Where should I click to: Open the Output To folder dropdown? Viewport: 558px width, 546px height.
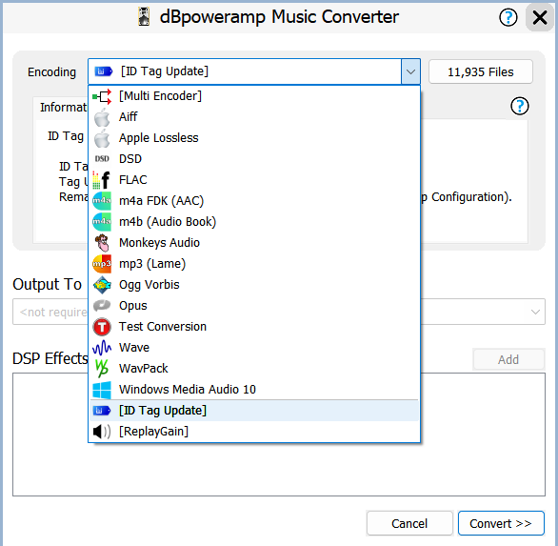535,312
